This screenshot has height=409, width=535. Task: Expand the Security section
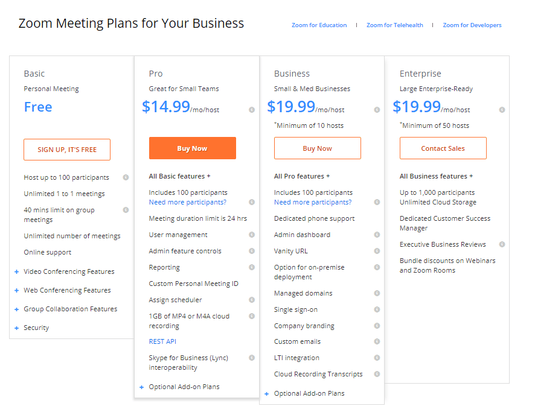pyautogui.click(x=17, y=328)
